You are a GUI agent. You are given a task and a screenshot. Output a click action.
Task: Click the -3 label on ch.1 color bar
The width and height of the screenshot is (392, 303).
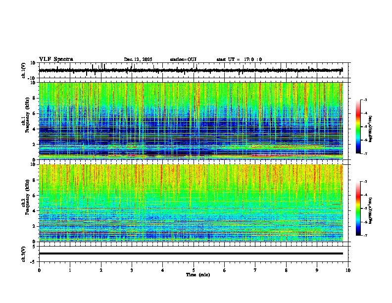click(x=365, y=100)
